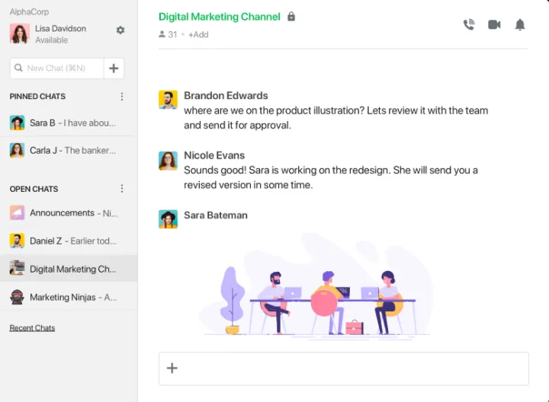549x402 pixels.
Task: Open the Pinned Chats options menu
Action: pos(122,97)
